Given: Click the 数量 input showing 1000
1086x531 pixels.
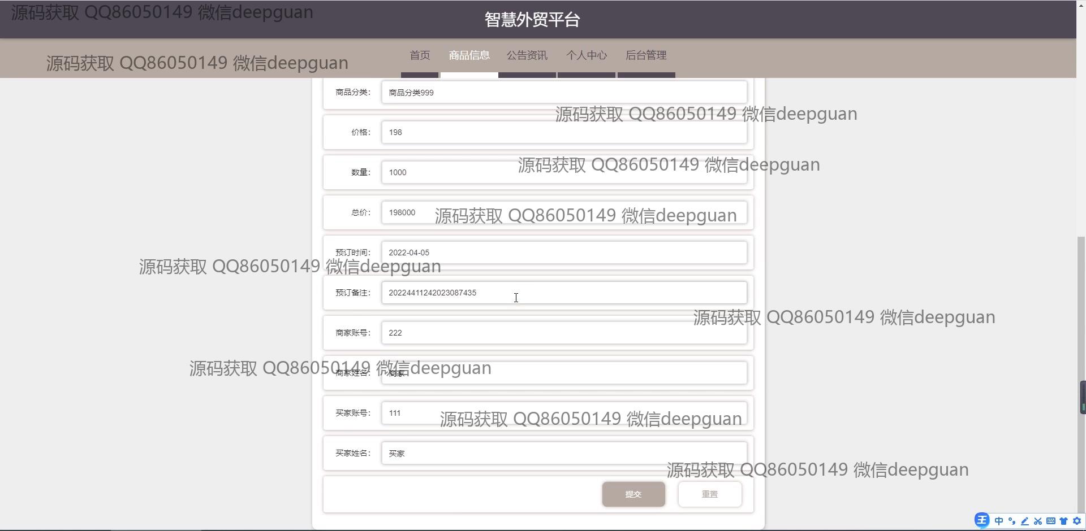Looking at the screenshot, I should point(447,172).
